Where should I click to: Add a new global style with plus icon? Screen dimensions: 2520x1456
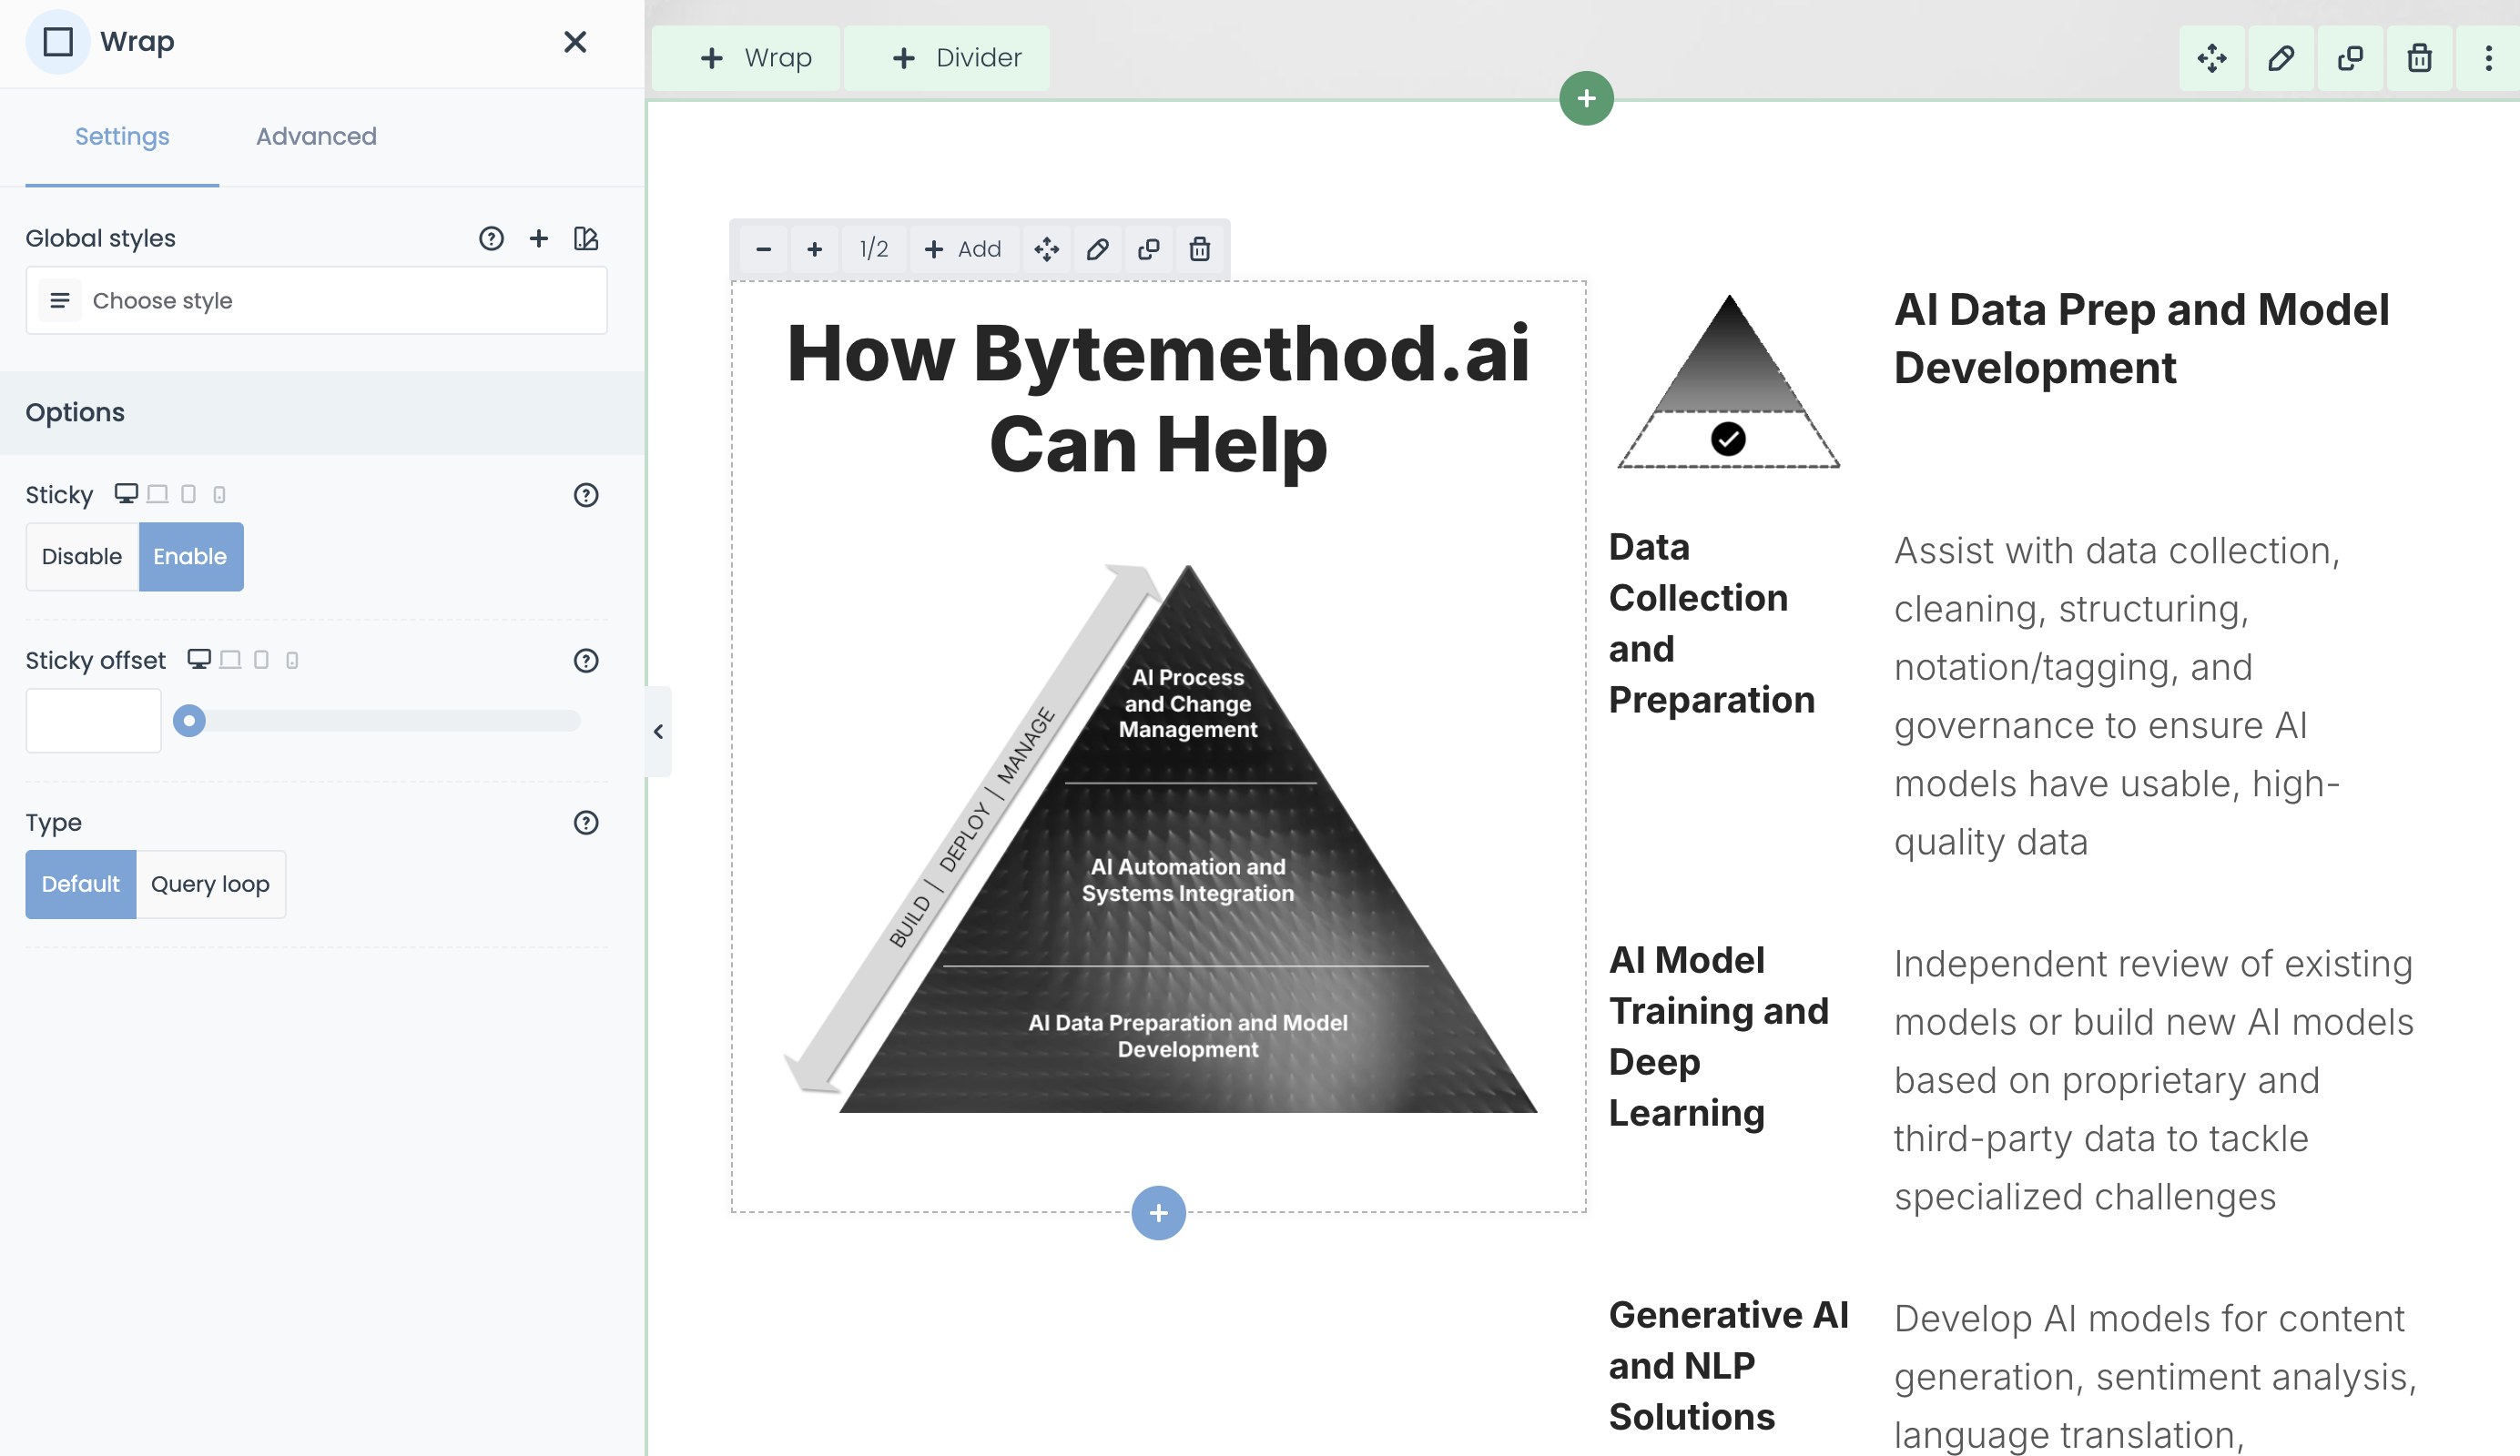[x=539, y=238]
